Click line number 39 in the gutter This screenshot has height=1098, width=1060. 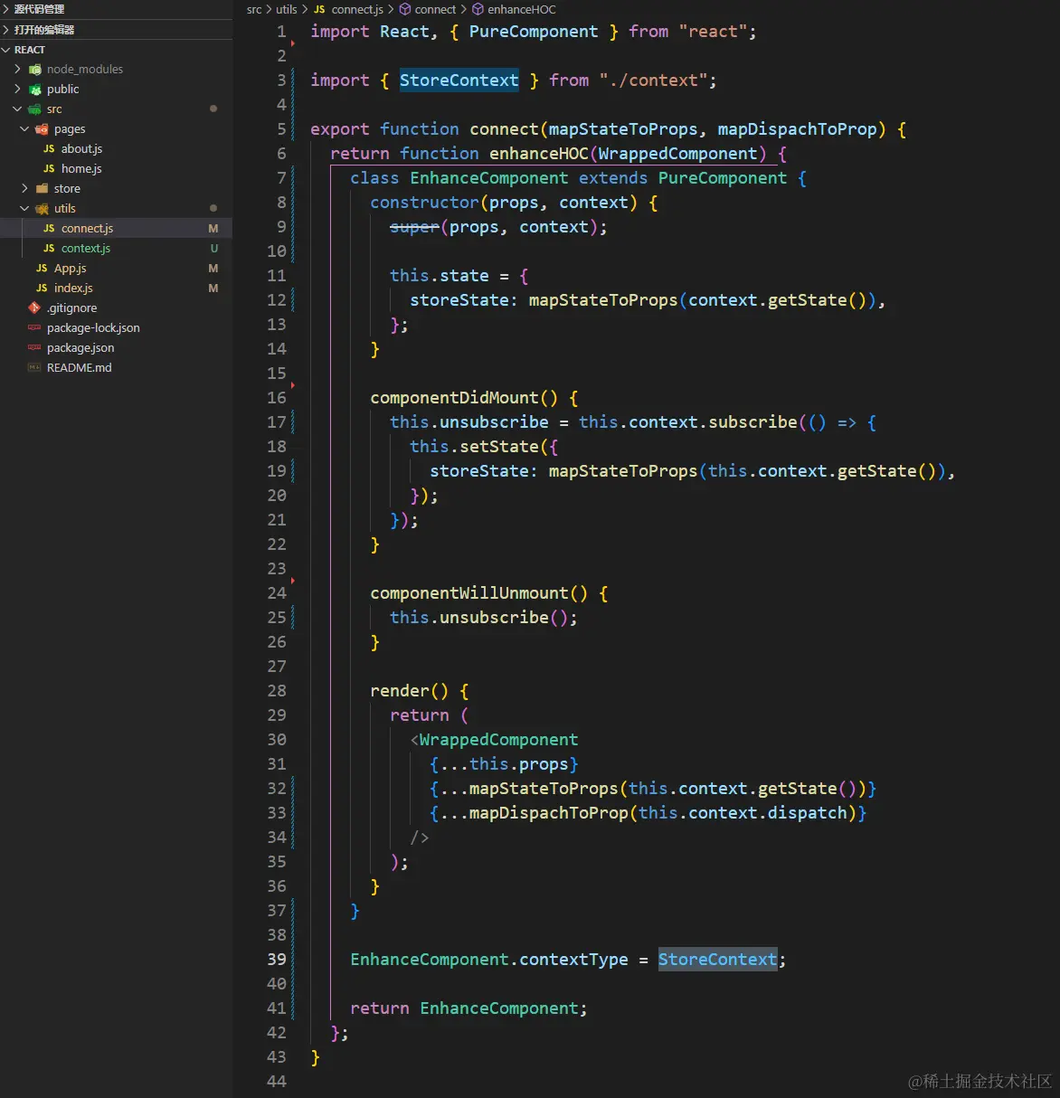pyautogui.click(x=277, y=959)
